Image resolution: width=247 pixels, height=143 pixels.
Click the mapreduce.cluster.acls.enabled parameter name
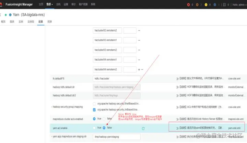(x=68, y=119)
